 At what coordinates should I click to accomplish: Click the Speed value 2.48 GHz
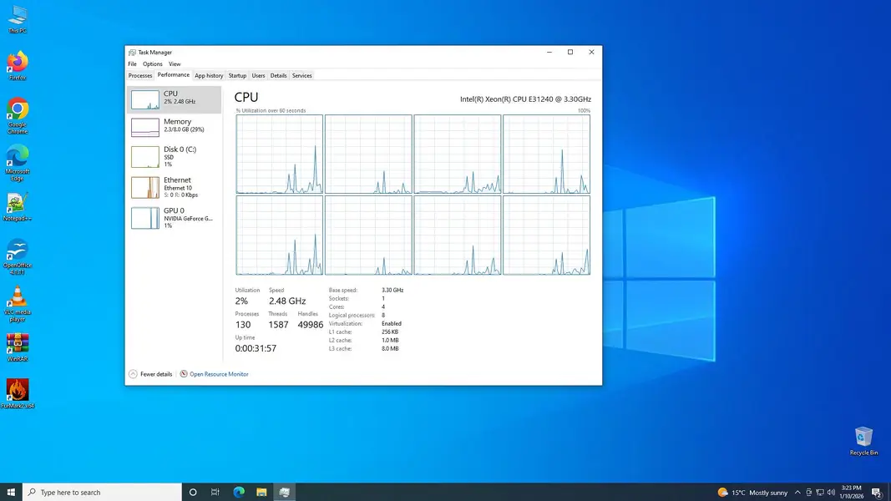[287, 301]
